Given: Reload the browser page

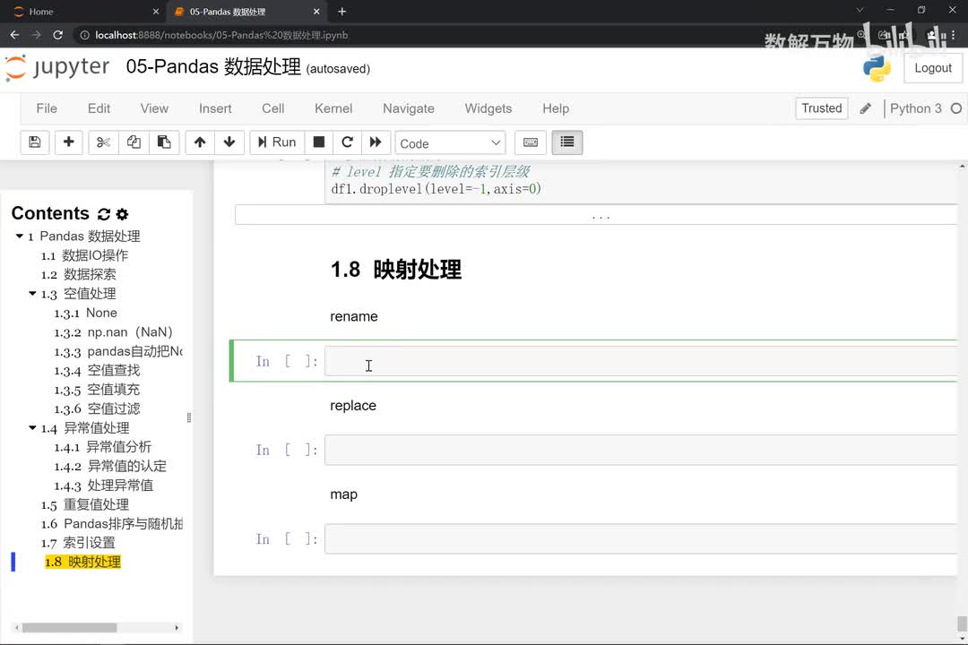Looking at the screenshot, I should pos(57,35).
